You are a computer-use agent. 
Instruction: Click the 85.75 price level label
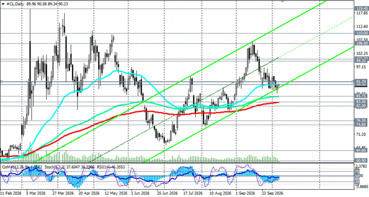tap(362, 96)
